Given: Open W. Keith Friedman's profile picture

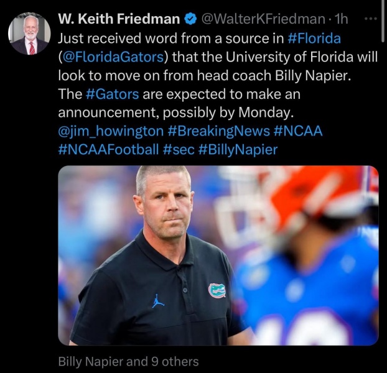Looking at the screenshot, I should (x=29, y=34).
